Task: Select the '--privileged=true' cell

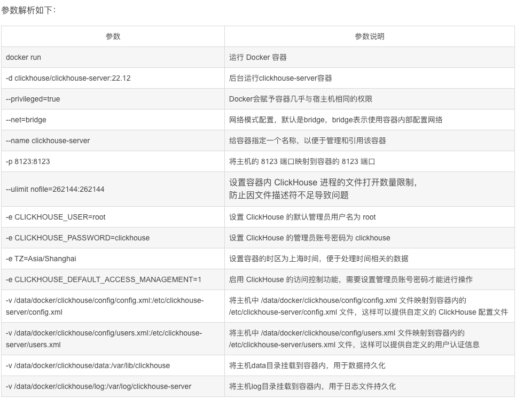Action: pyautogui.click(x=113, y=99)
